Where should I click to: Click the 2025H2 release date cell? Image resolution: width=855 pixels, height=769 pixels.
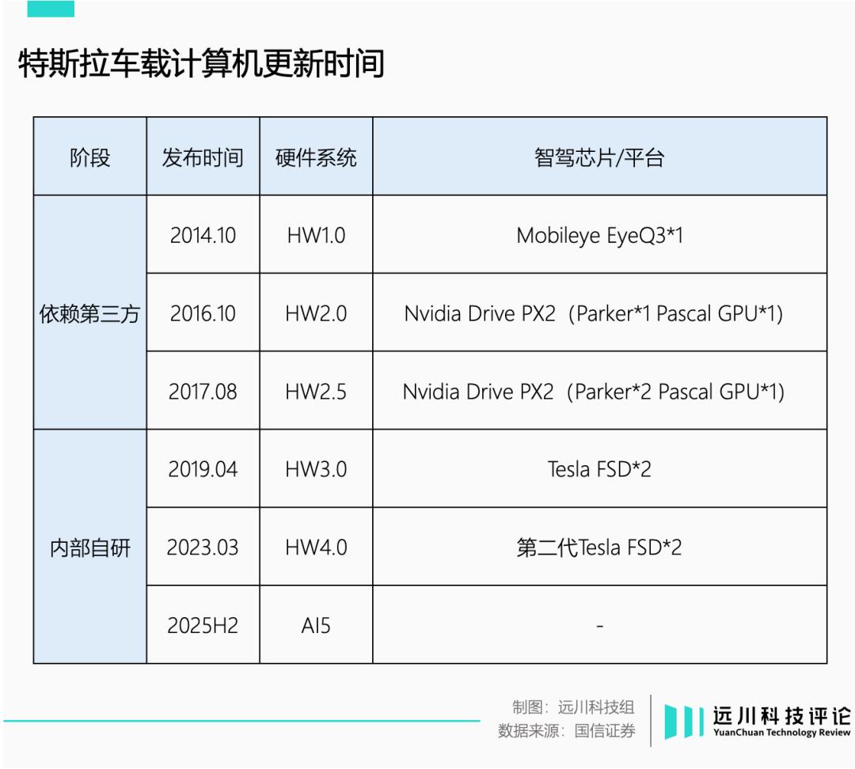[203, 624]
